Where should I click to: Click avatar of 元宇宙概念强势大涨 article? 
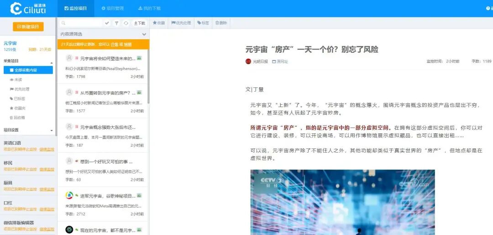point(69,127)
